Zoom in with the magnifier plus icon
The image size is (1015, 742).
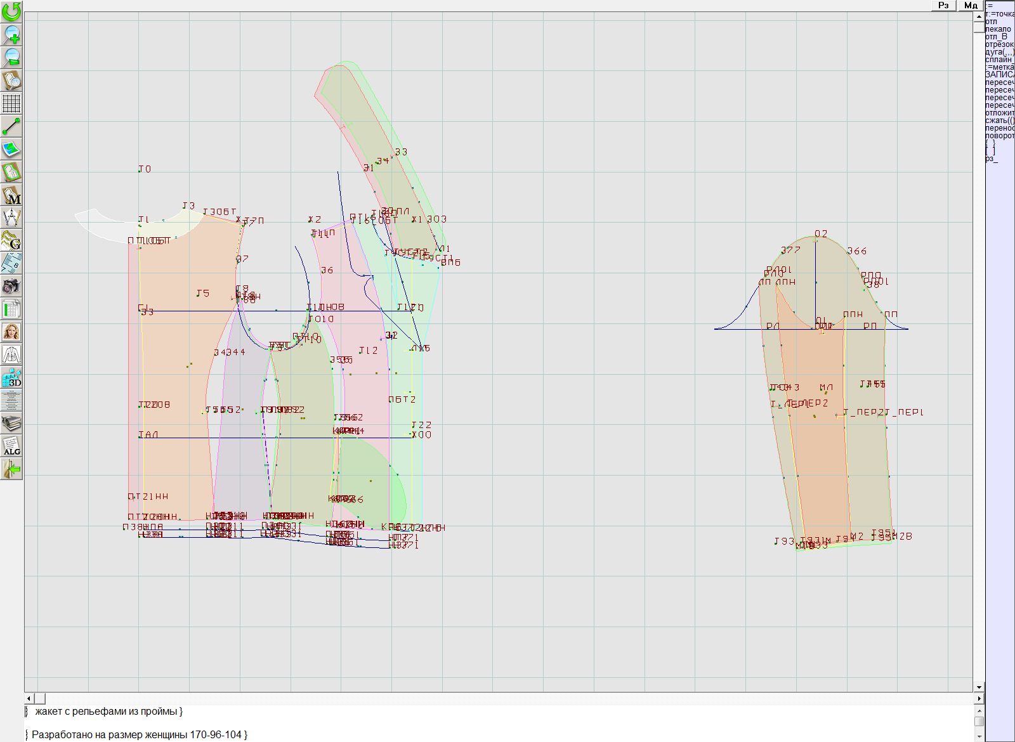pyautogui.click(x=11, y=34)
